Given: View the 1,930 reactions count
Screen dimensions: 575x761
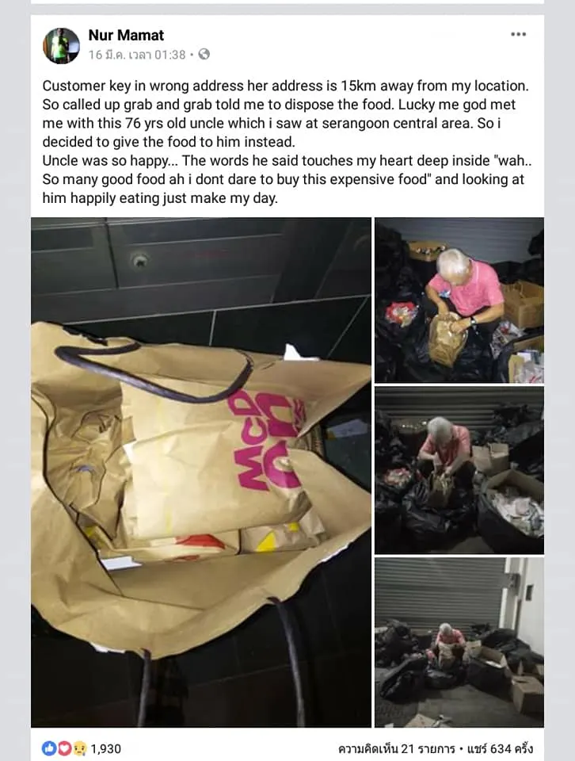Looking at the screenshot, I should click(x=105, y=749).
